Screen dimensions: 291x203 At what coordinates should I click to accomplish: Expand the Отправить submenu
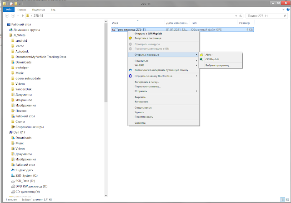click(164, 91)
